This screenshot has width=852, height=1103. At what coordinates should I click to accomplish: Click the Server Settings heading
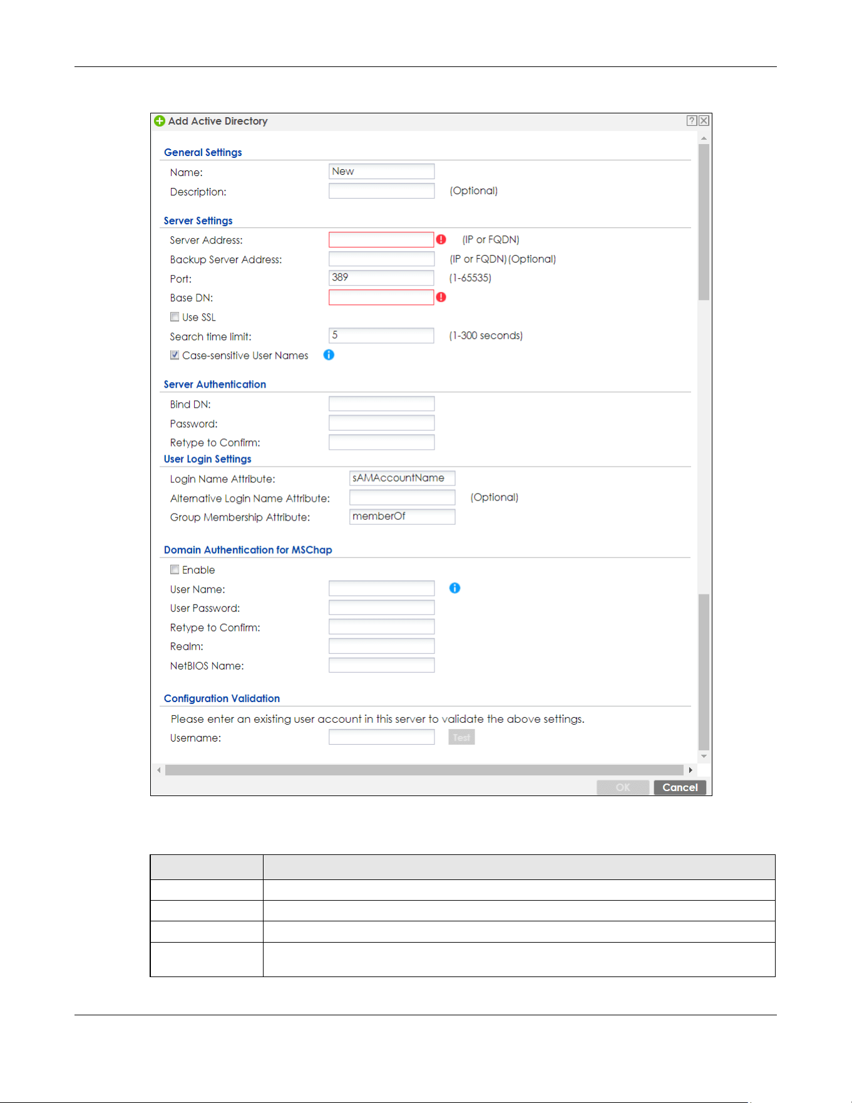pos(198,220)
